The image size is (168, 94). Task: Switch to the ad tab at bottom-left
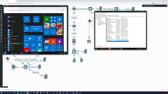pos(7,87)
